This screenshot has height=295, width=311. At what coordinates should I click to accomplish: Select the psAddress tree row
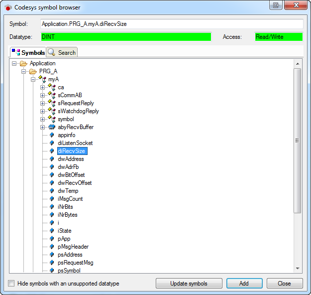[x=70, y=255]
